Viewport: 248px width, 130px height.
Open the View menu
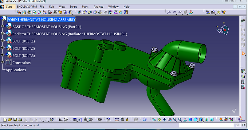(x=62, y=7)
